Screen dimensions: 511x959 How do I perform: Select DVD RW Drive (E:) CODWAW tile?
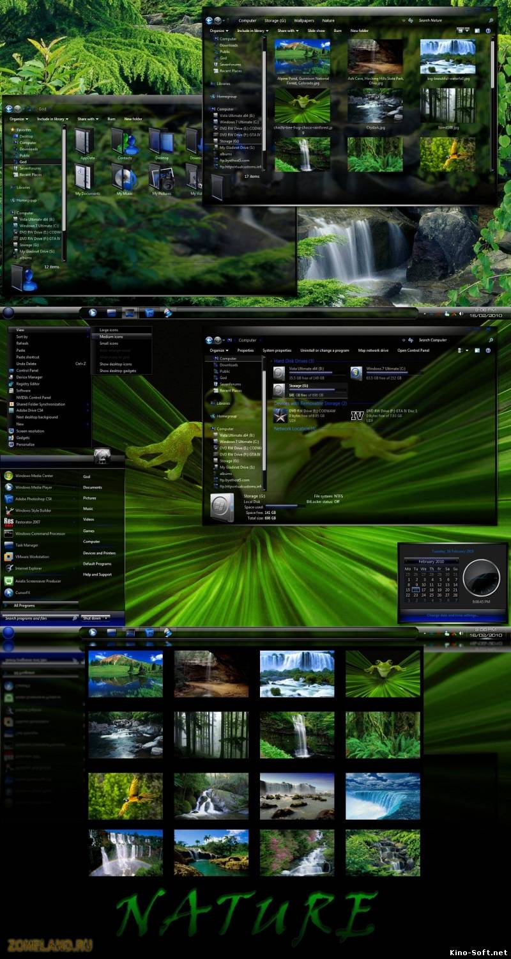click(309, 415)
